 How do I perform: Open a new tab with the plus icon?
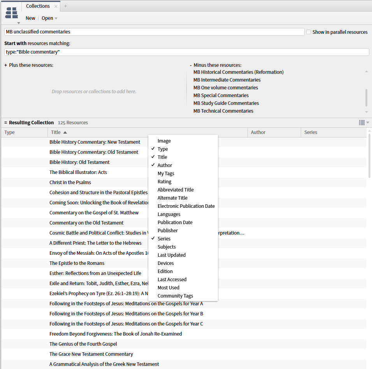(65, 6)
